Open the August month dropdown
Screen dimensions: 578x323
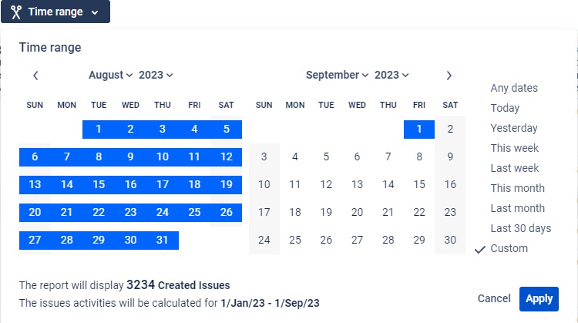[110, 76]
